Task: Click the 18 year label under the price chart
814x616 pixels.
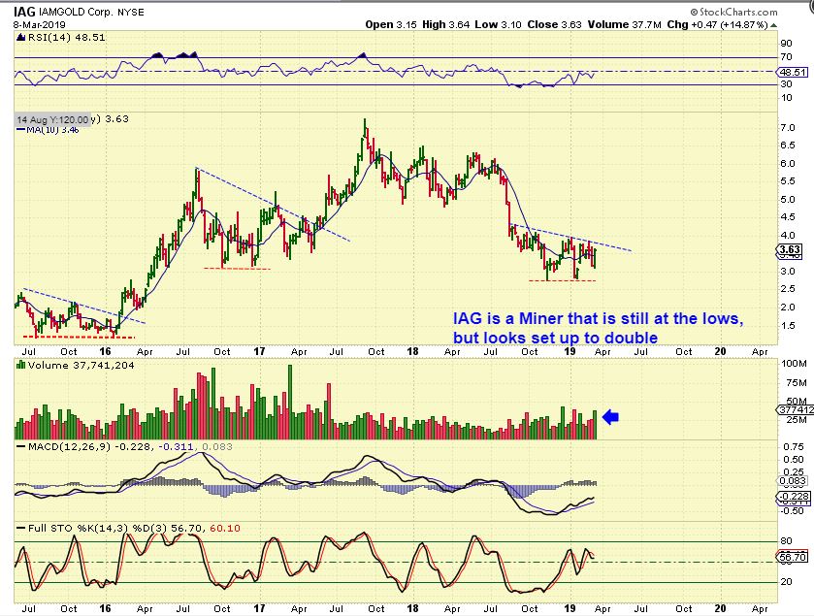Action: tap(412, 351)
